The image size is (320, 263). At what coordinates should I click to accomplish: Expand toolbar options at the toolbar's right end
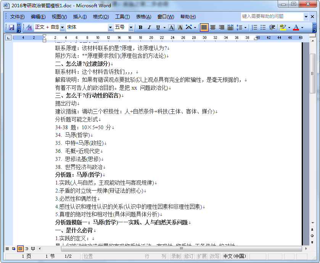click(x=315, y=27)
